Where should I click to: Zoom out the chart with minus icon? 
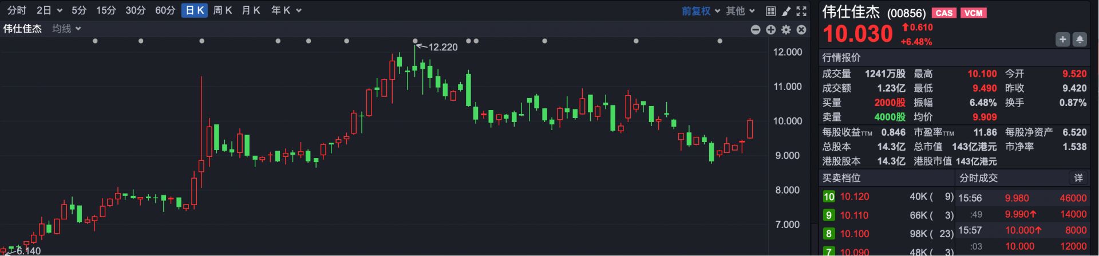click(756, 29)
